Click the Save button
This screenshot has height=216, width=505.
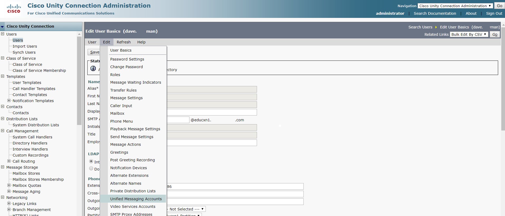click(x=94, y=52)
